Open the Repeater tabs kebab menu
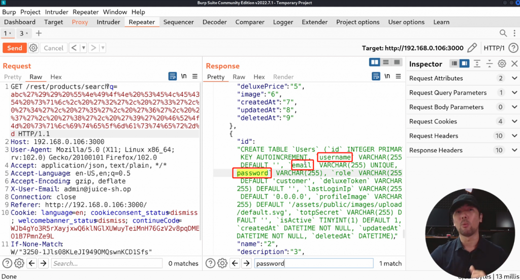The height and width of the screenshot is (280, 520). (514, 33)
